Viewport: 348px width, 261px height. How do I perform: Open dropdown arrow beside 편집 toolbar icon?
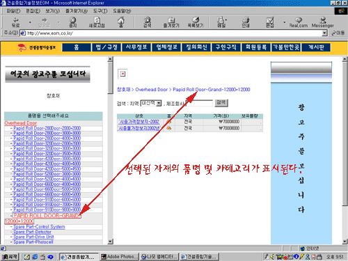tap(284, 22)
